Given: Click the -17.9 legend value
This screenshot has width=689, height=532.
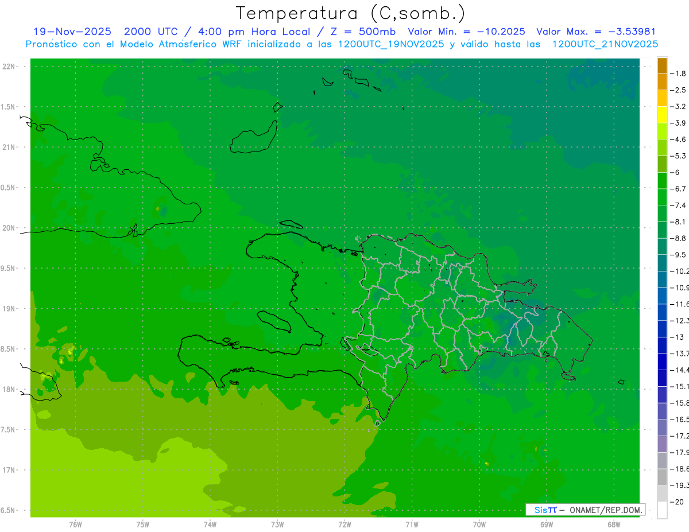Looking at the screenshot, I should pyautogui.click(x=680, y=452).
